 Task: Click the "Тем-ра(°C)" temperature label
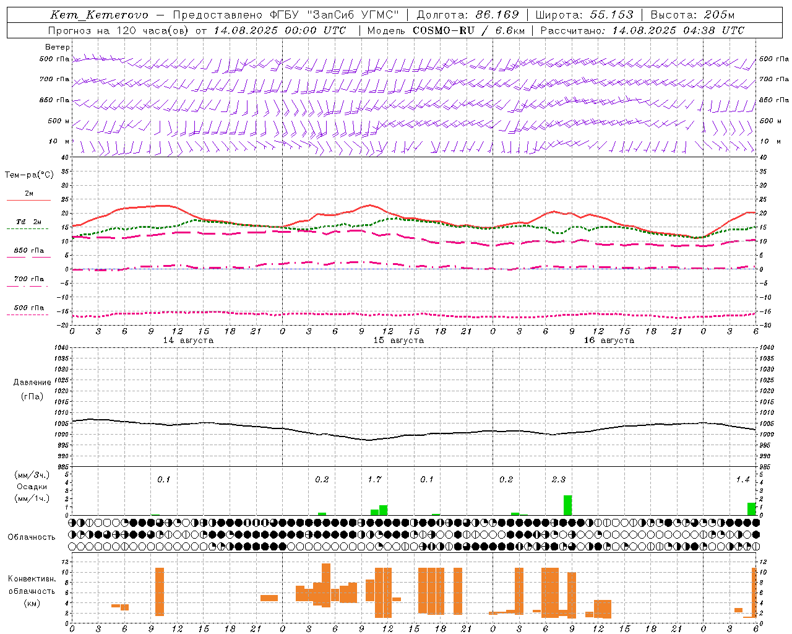pos(29,175)
